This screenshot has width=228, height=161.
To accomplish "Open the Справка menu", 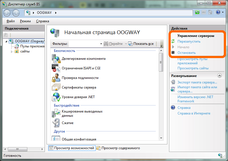I will [42, 21].
